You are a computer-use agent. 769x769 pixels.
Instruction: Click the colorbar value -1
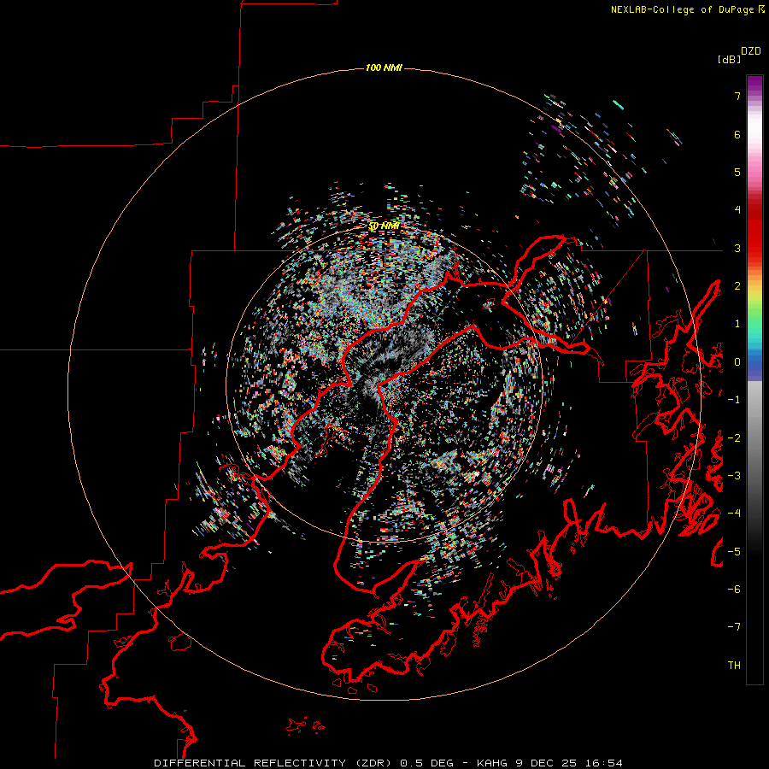[734, 400]
